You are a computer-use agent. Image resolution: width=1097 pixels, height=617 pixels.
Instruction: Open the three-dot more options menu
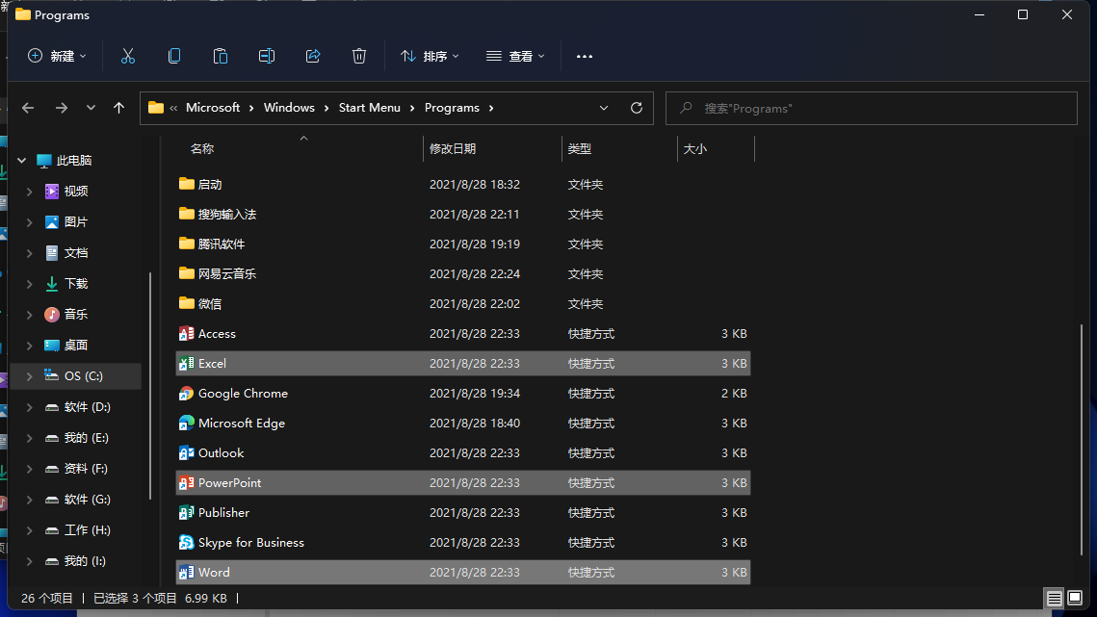point(585,56)
